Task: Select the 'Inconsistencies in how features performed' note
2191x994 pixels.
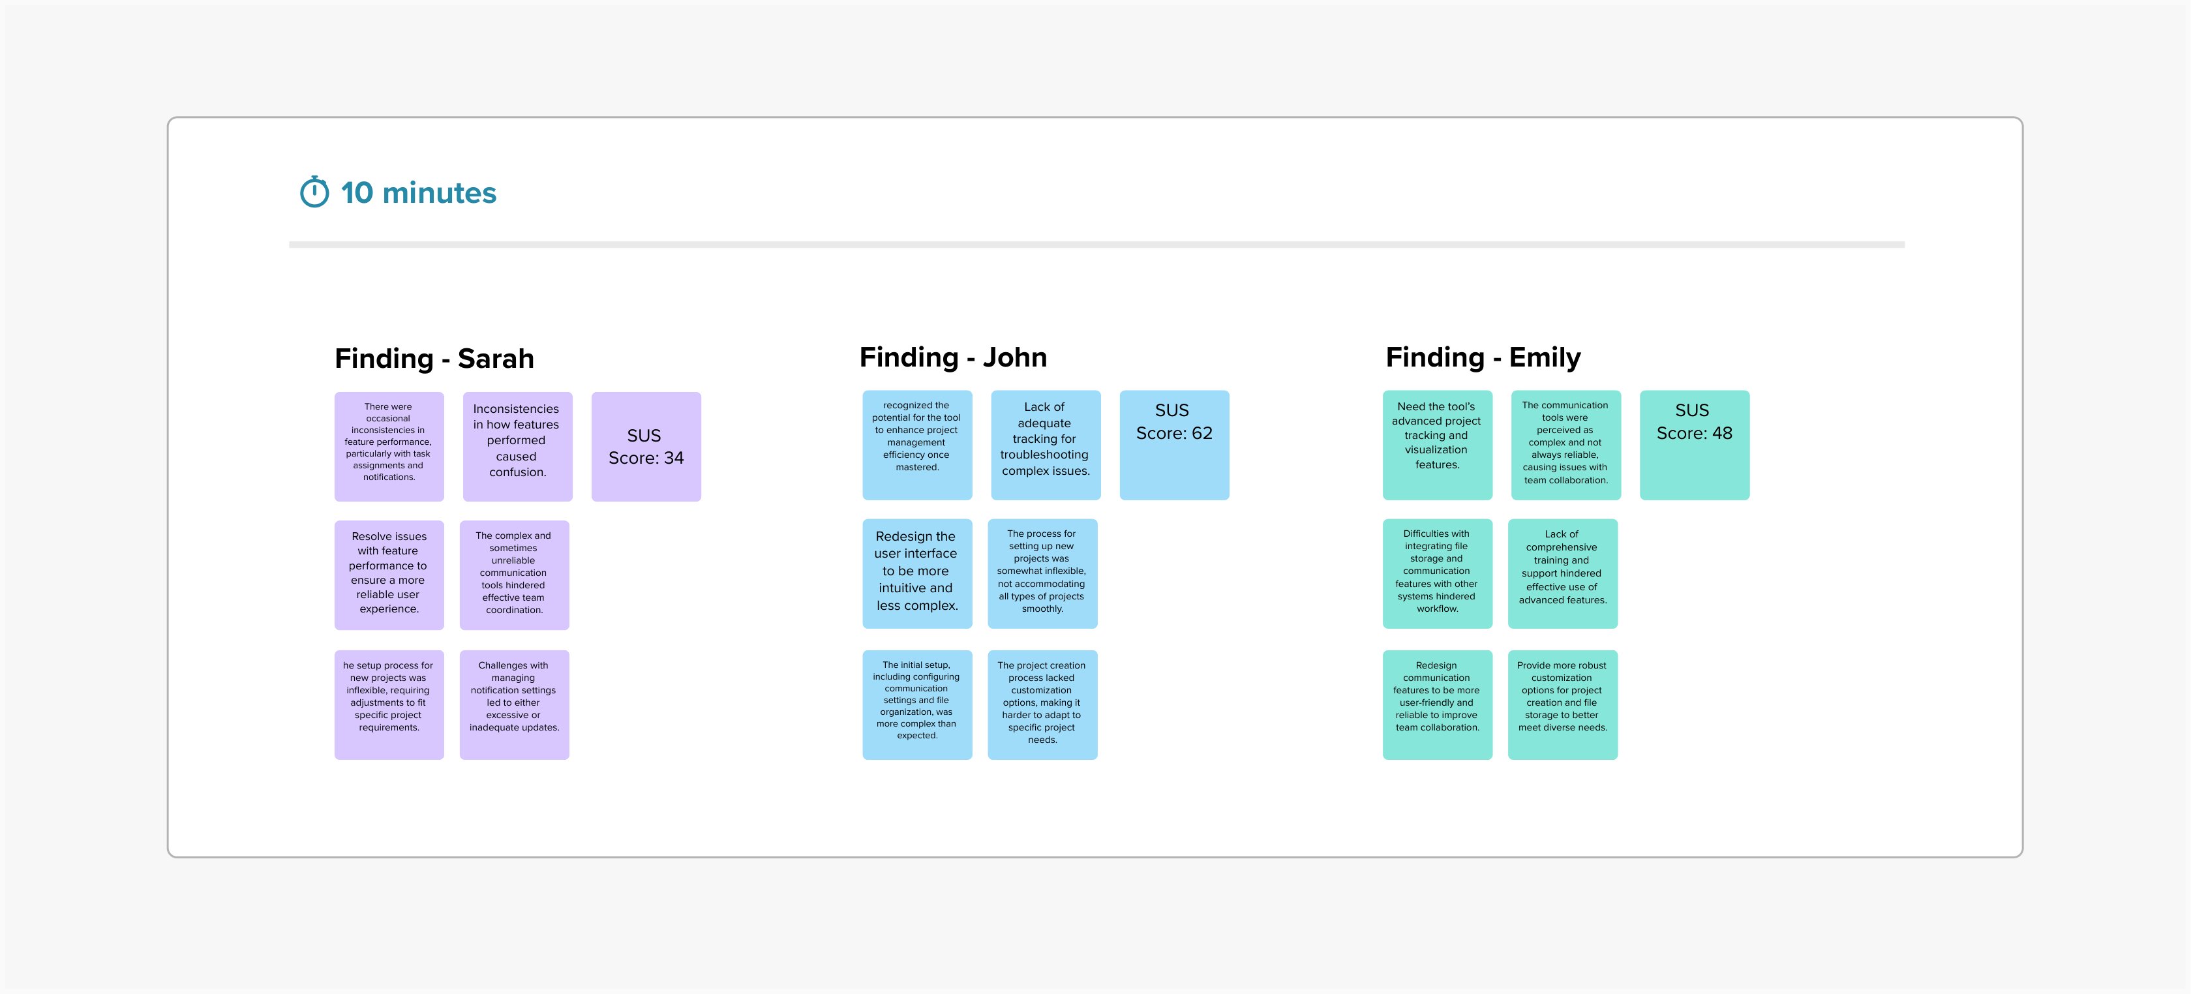Action: (517, 446)
